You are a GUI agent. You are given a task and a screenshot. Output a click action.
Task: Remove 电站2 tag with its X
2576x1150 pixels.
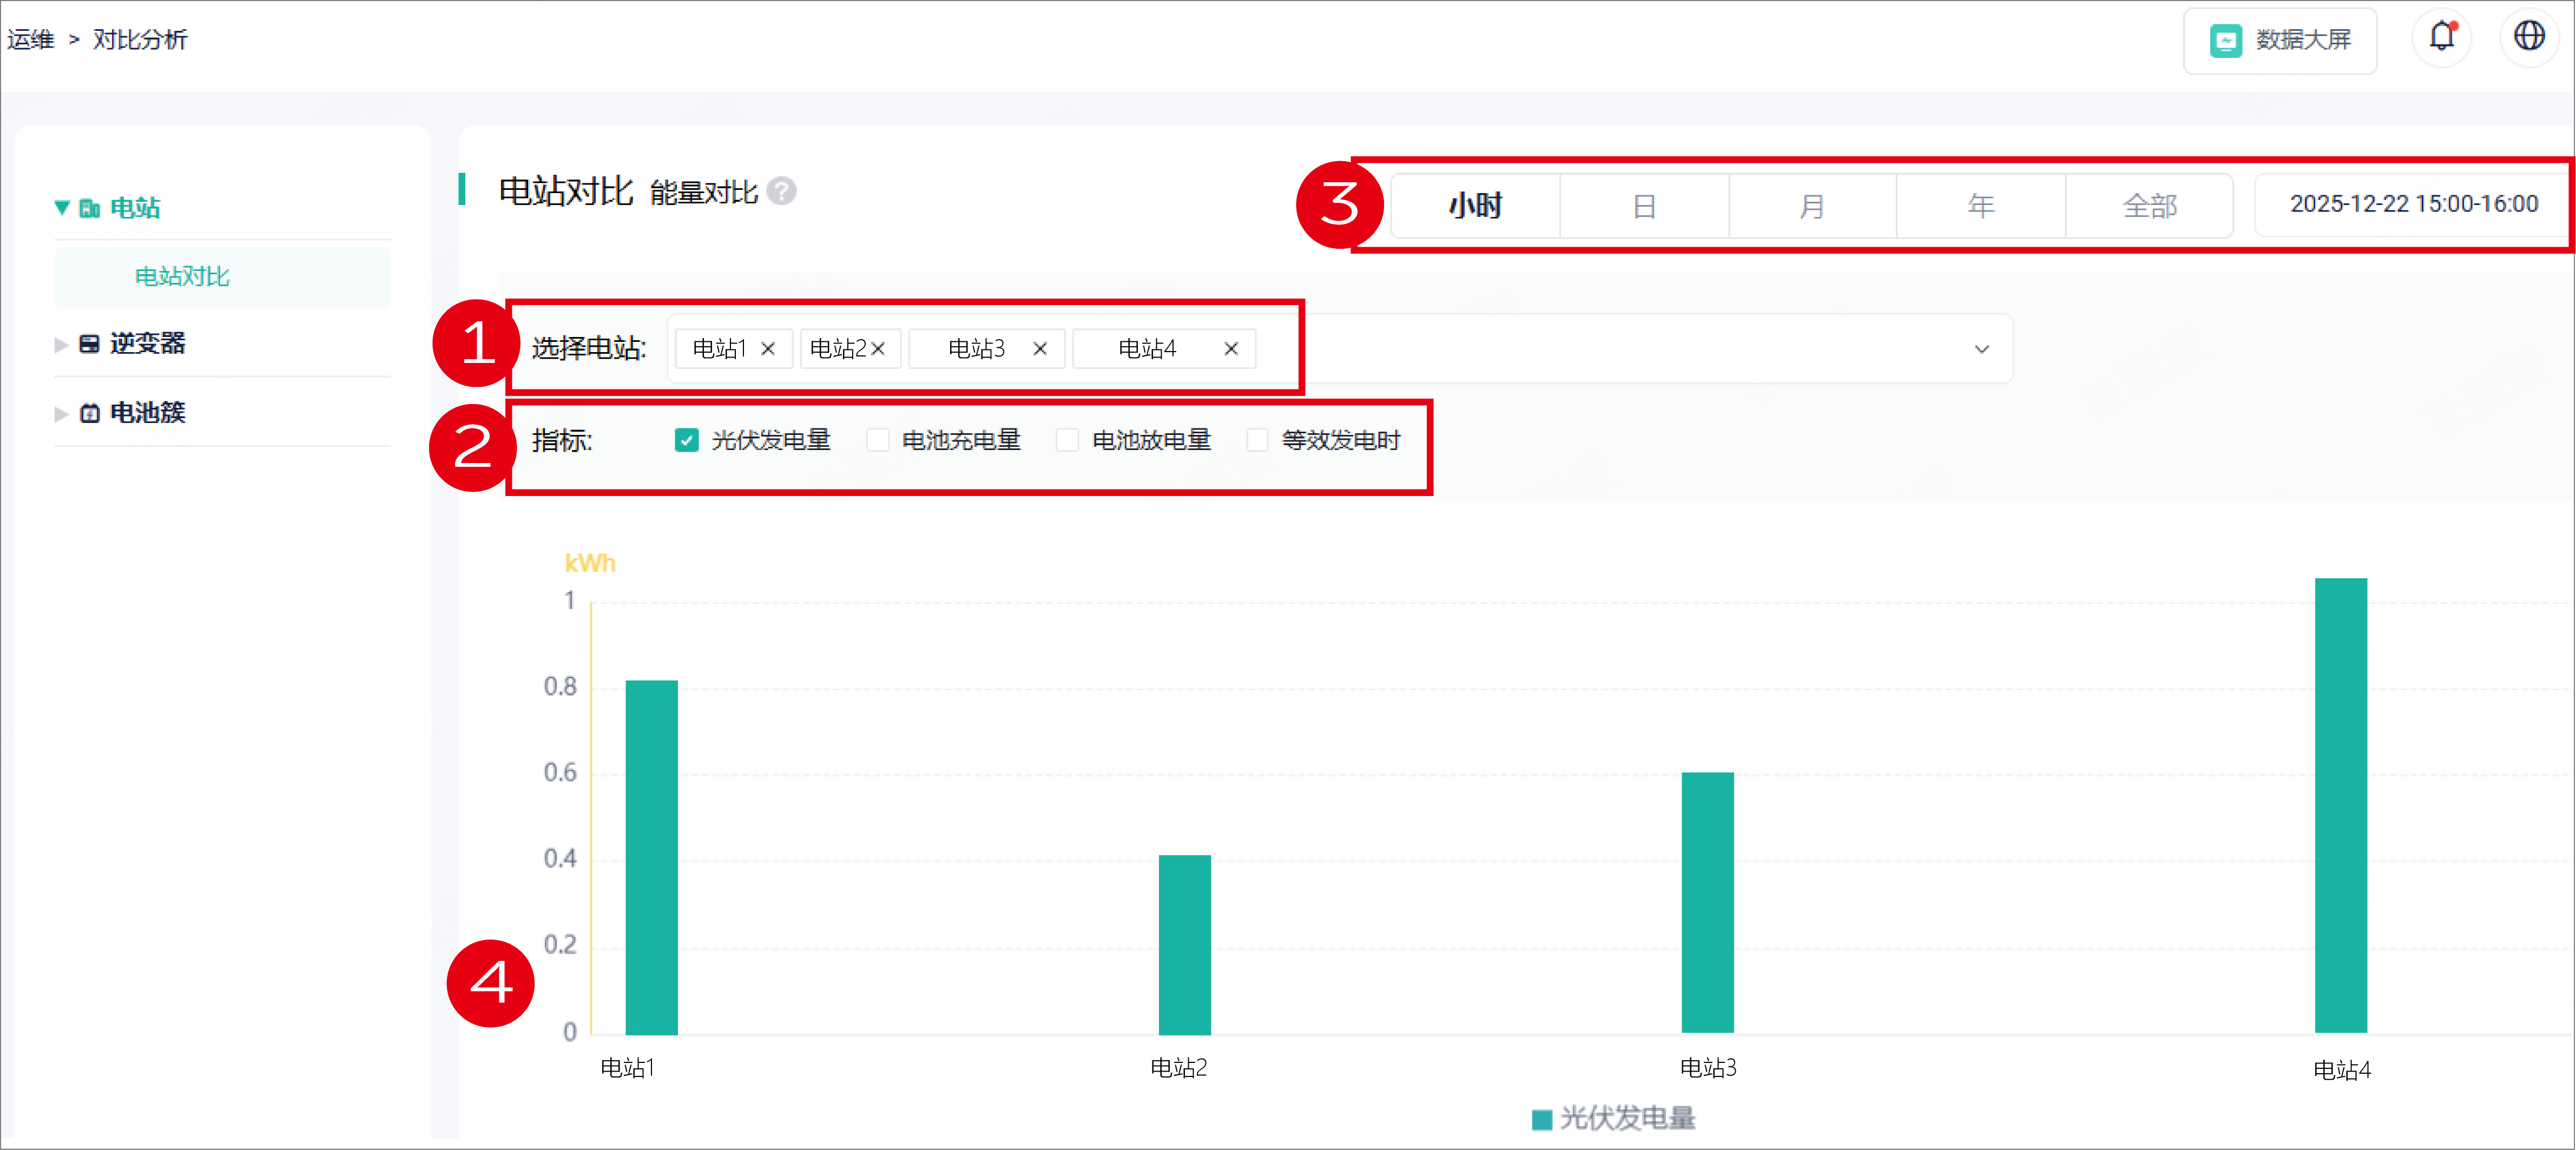(878, 349)
